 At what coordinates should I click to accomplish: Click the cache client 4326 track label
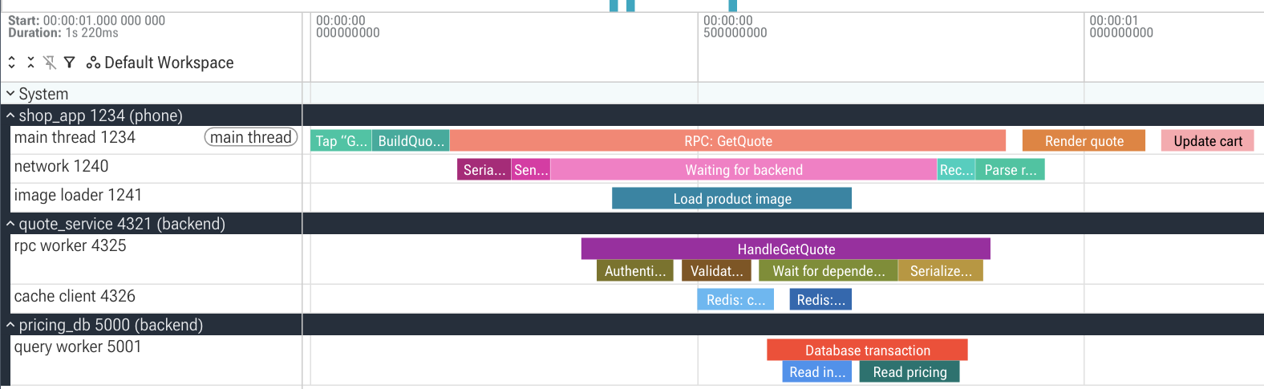(x=75, y=296)
